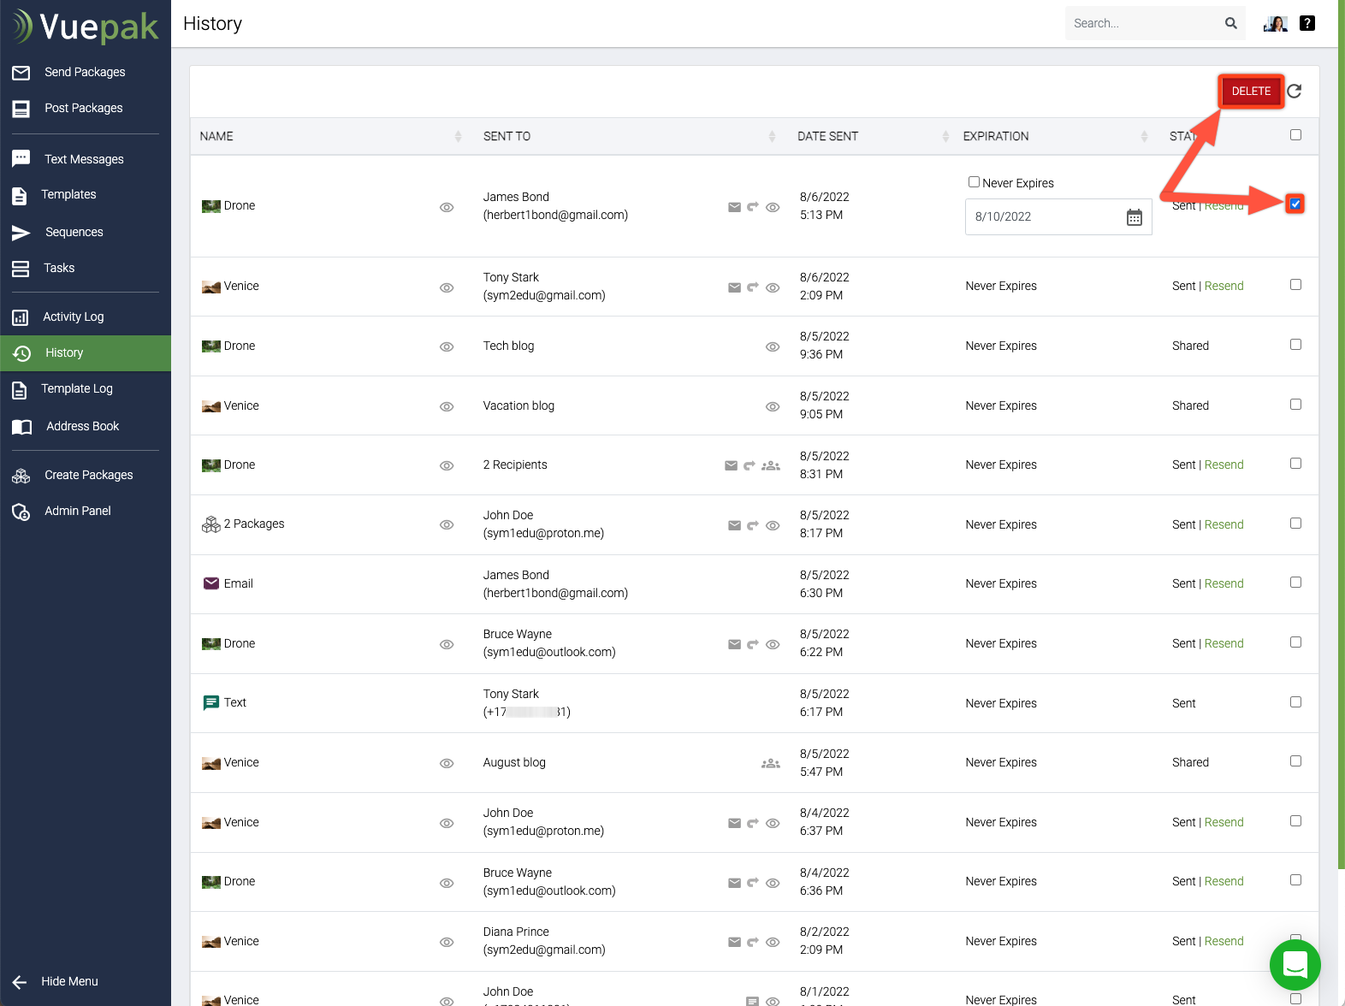Screen dimensions: 1345x1006
Task: Sort the table by Name column
Action: pyautogui.click(x=458, y=137)
